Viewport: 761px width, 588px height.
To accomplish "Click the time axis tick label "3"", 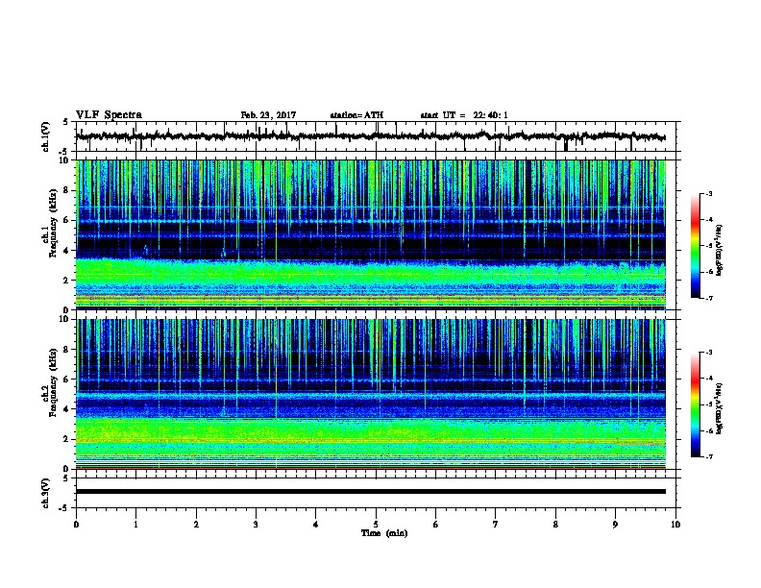I will pyautogui.click(x=256, y=525).
